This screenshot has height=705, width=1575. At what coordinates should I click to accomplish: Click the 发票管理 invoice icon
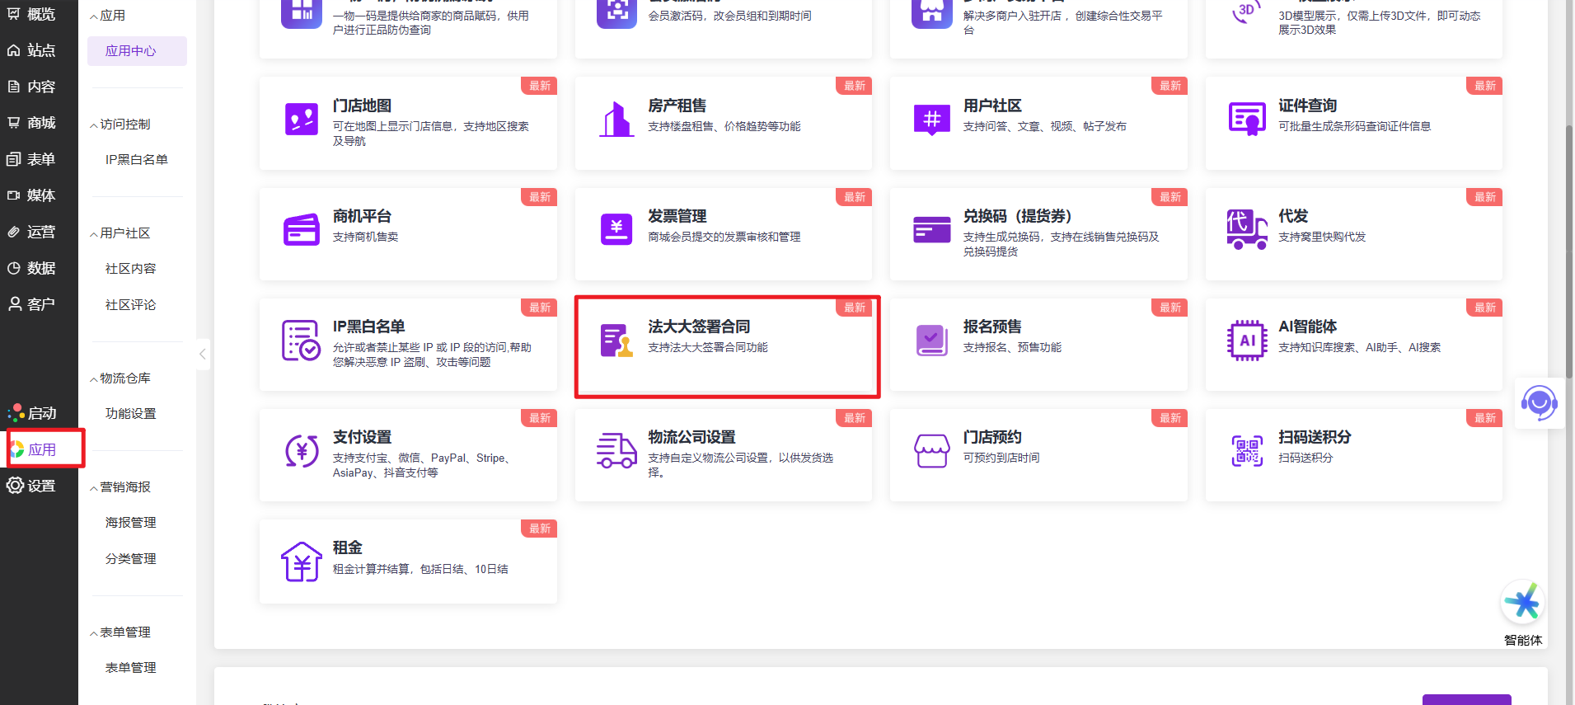pos(616,230)
